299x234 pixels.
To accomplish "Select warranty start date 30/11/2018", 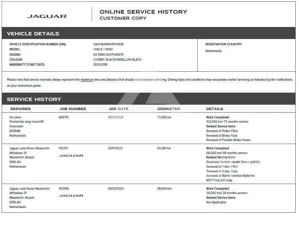I will [x=100, y=65].
